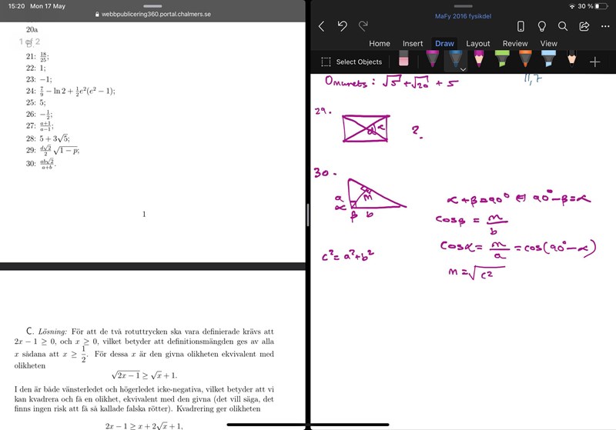Open the Review tab
This screenshot has height=430, width=616.
point(515,44)
